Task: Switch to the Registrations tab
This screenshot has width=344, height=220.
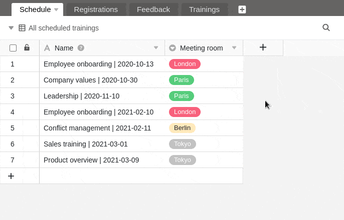Action: [x=96, y=9]
